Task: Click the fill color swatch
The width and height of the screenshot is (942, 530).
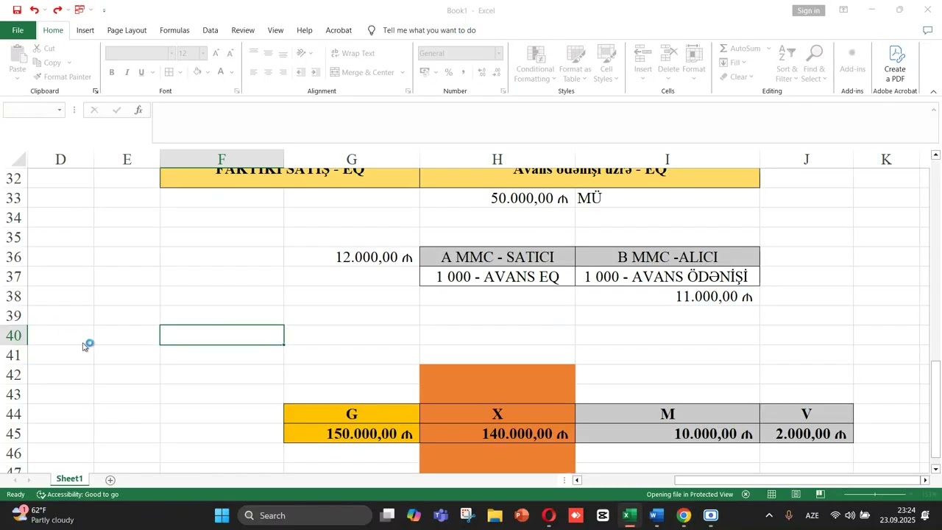Action: point(197,72)
